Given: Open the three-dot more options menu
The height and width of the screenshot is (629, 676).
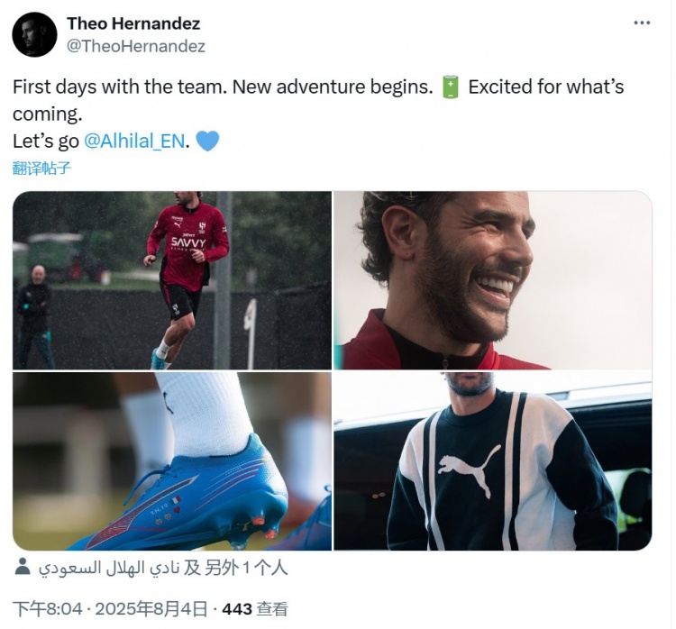Looking at the screenshot, I should click(641, 23).
